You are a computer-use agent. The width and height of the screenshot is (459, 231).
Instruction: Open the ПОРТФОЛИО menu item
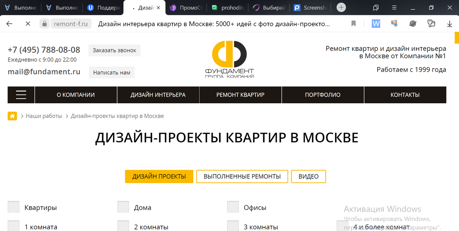[323, 95]
